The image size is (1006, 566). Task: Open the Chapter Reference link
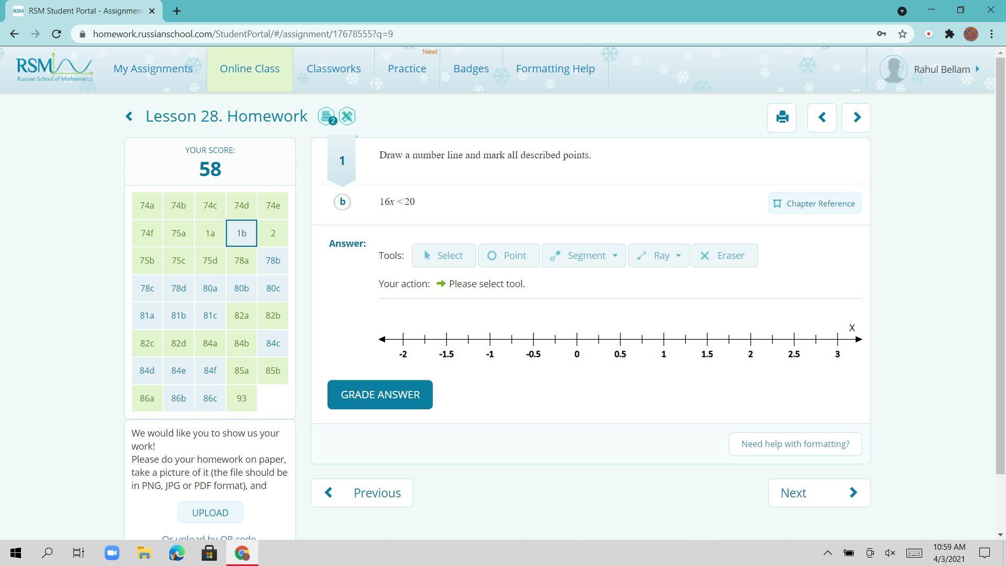pyautogui.click(x=815, y=203)
